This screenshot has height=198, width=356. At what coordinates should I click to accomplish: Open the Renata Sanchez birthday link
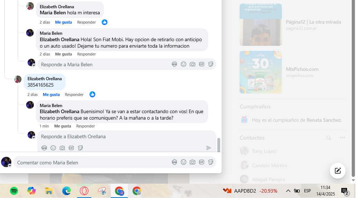point(324,120)
